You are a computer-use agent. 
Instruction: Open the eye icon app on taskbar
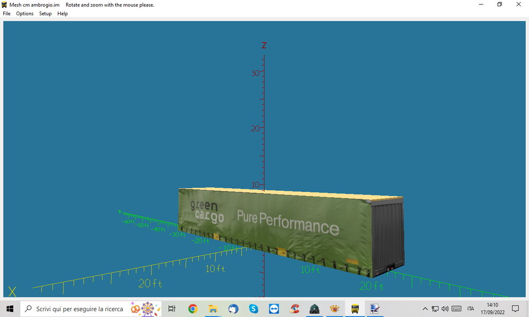click(334, 309)
